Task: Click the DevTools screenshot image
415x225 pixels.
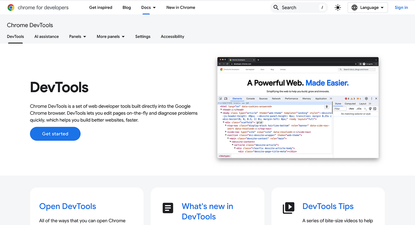Action: (298, 108)
